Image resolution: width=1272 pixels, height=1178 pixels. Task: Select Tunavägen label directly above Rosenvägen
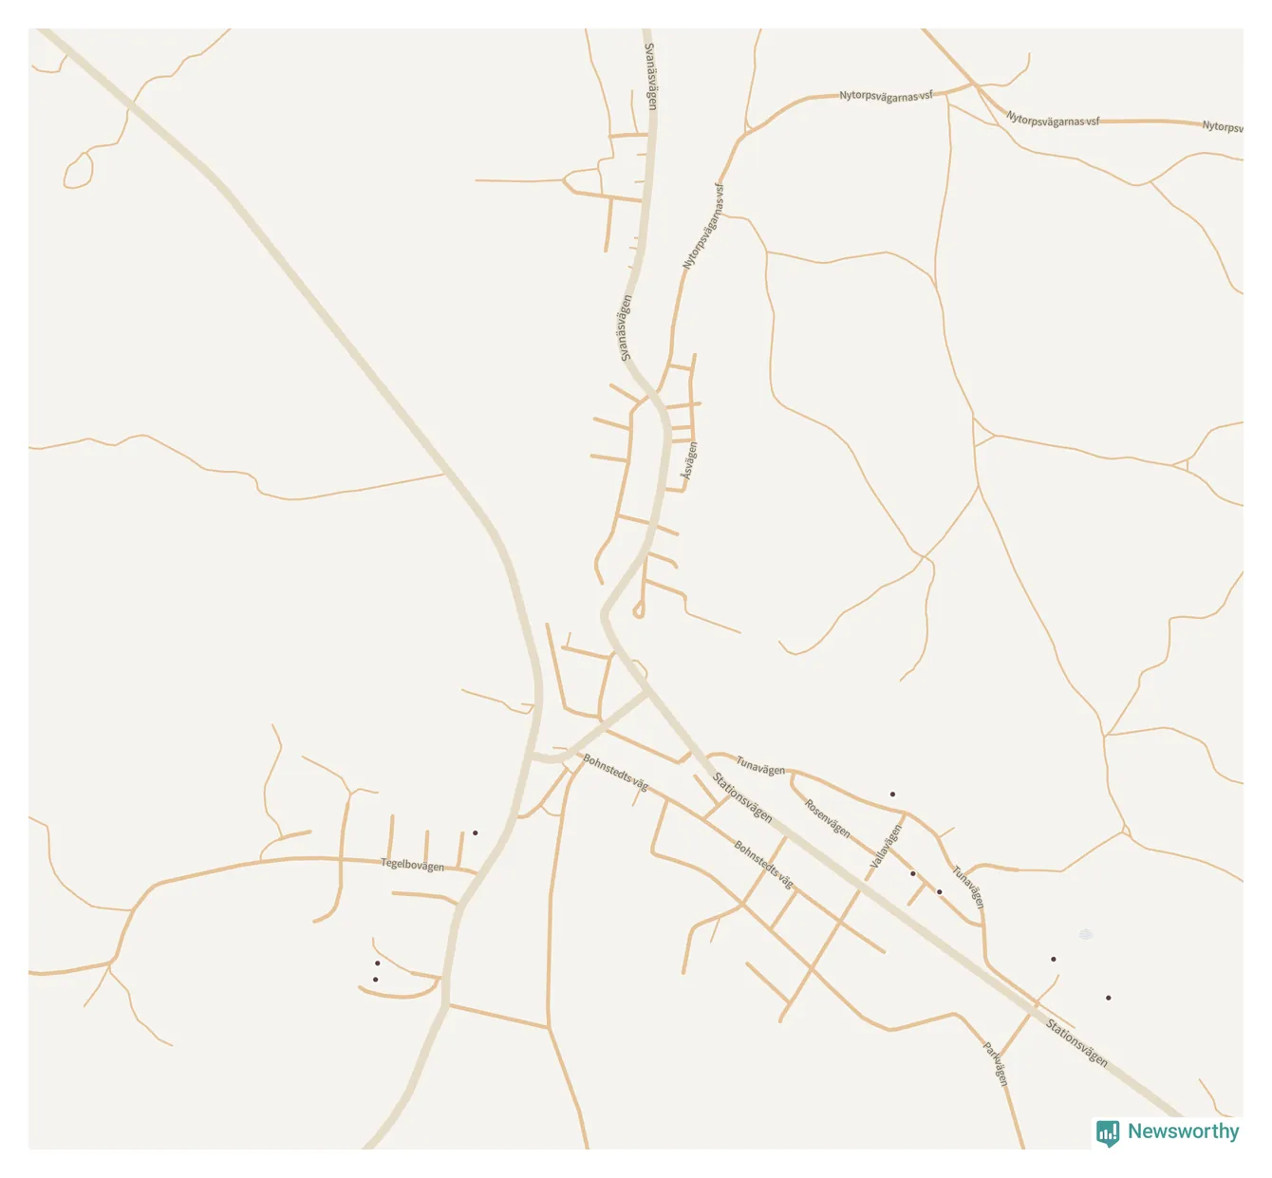[760, 765]
